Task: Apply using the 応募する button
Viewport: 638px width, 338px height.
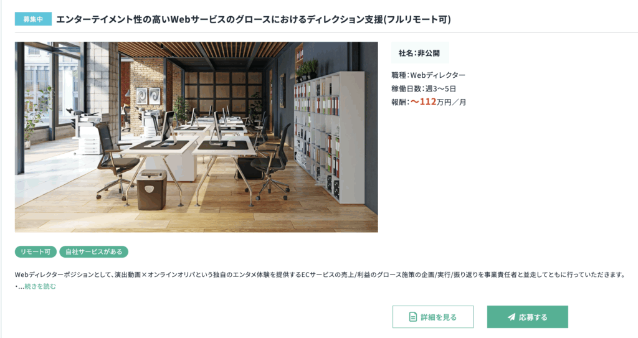Action: [527, 317]
